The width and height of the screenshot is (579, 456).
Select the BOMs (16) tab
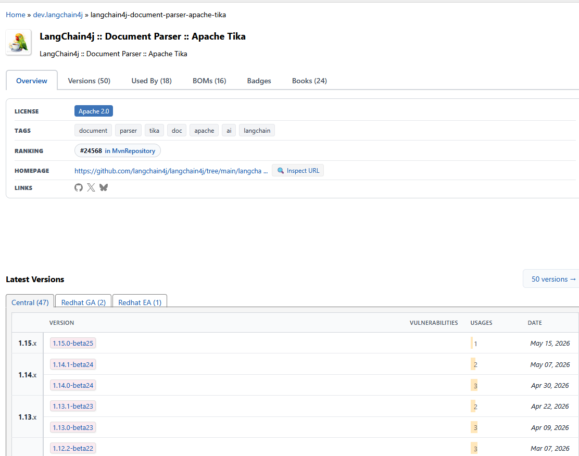click(209, 81)
